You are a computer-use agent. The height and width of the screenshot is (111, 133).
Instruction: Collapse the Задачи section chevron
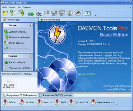point(31,25)
